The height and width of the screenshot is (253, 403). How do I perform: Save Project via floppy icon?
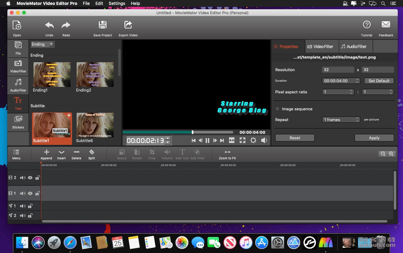pyautogui.click(x=103, y=25)
